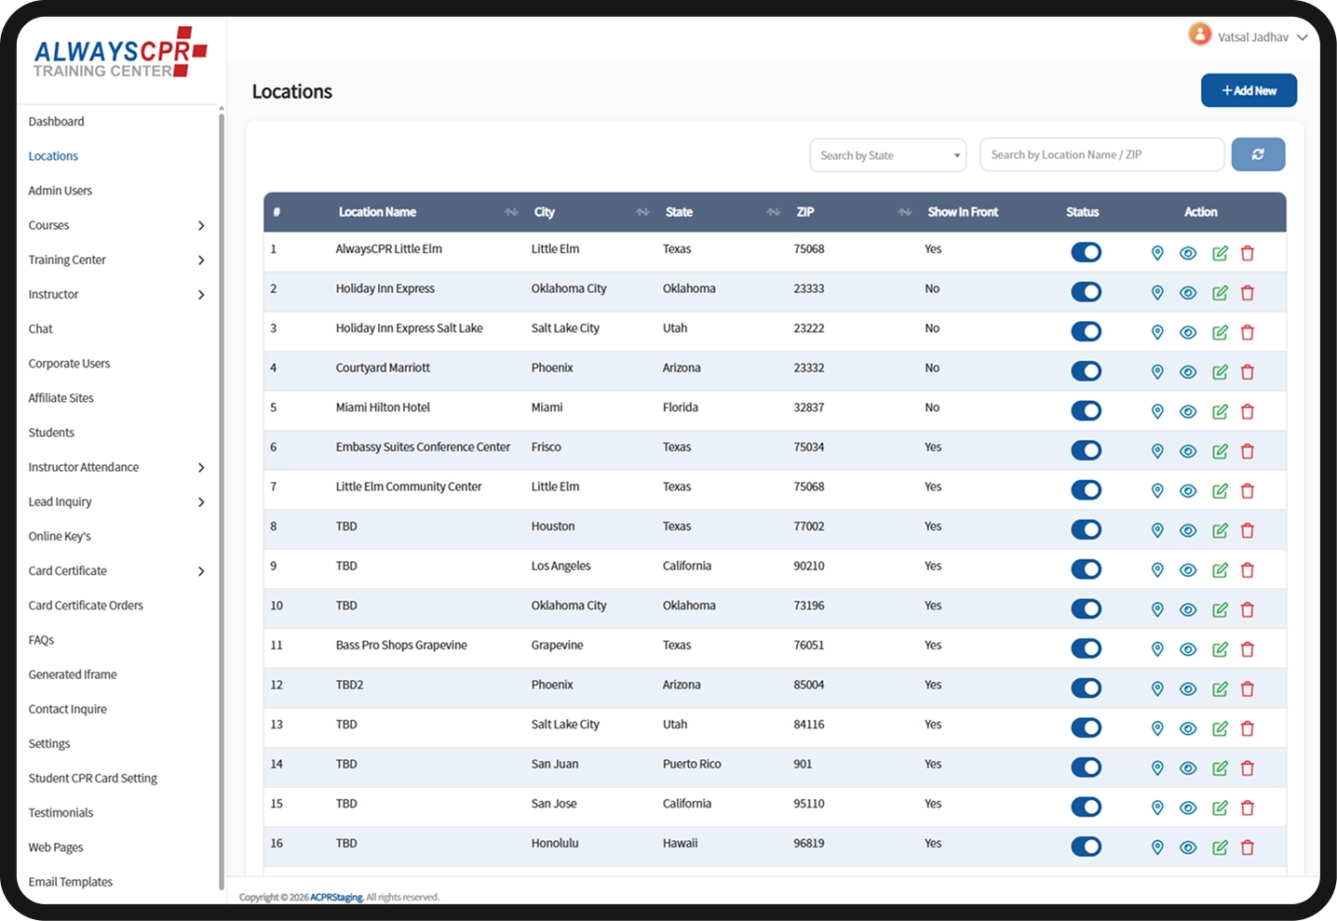Open map pin for Little Elm Community Center

[x=1157, y=490]
